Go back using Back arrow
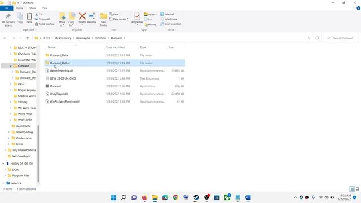 [x=5, y=38]
